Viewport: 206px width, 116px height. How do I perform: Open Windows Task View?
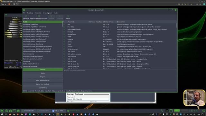coord(6,114)
